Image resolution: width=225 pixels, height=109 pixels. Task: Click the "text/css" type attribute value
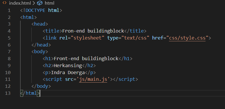[135, 38]
